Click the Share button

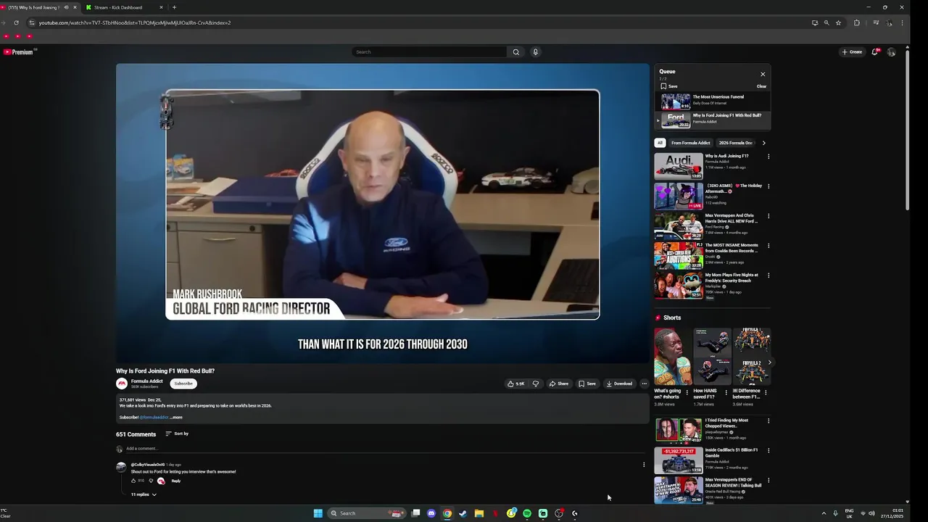558,384
